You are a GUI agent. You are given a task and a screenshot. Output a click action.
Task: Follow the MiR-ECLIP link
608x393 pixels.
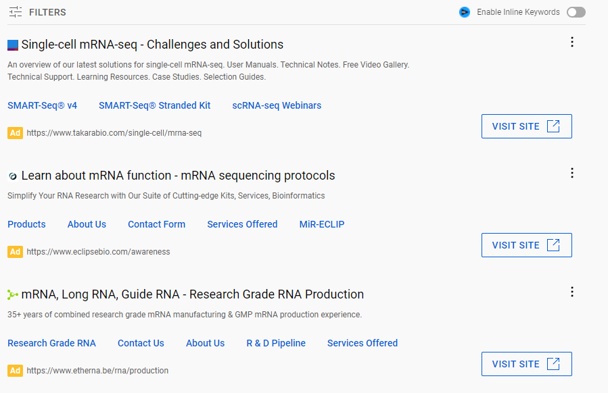[322, 224]
